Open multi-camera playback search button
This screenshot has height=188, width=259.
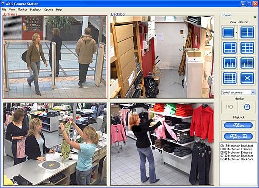pos(238,136)
